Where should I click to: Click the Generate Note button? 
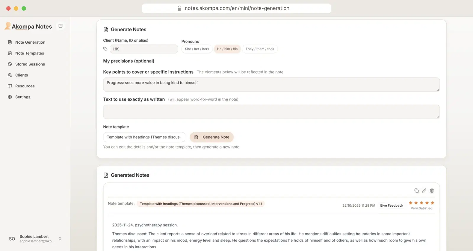(x=212, y=137)
